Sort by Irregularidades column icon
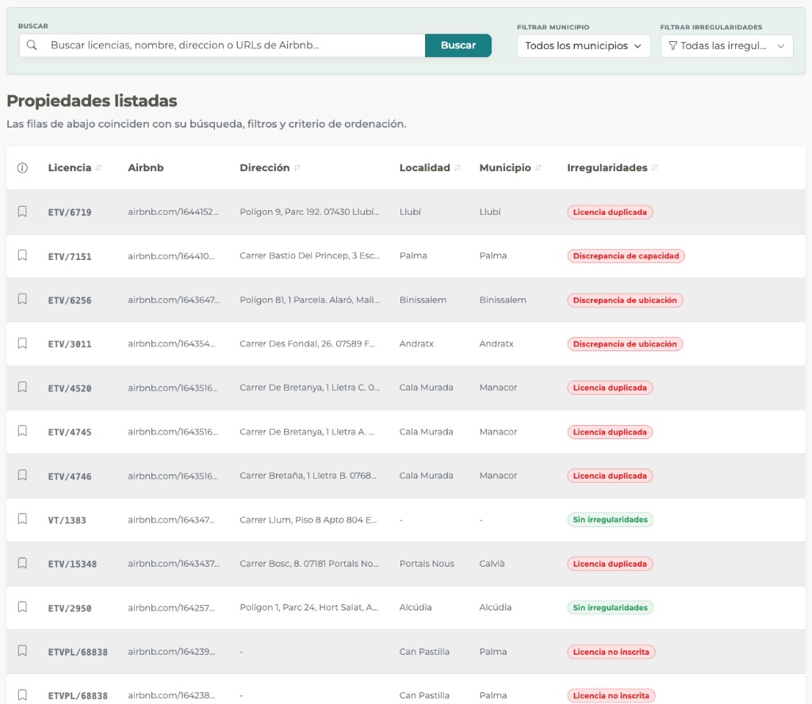812x704 pixels. pyautogui.click(x=655, y=168)
